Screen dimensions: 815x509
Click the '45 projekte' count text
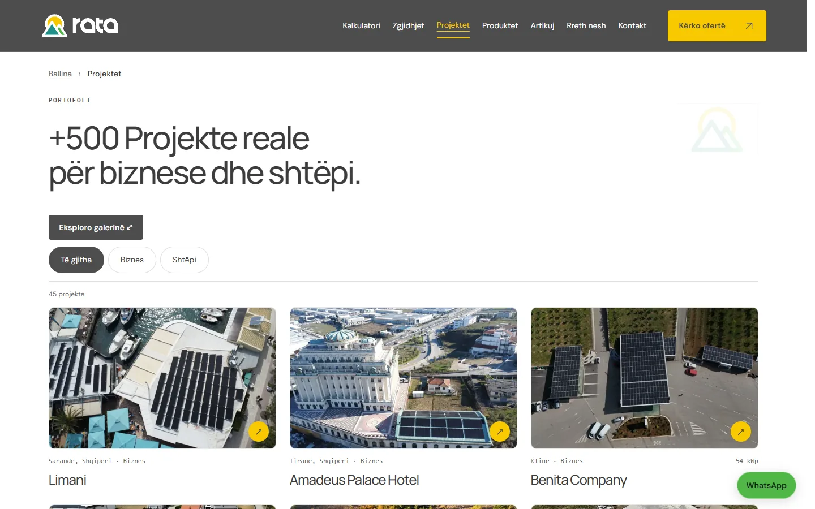67,294
